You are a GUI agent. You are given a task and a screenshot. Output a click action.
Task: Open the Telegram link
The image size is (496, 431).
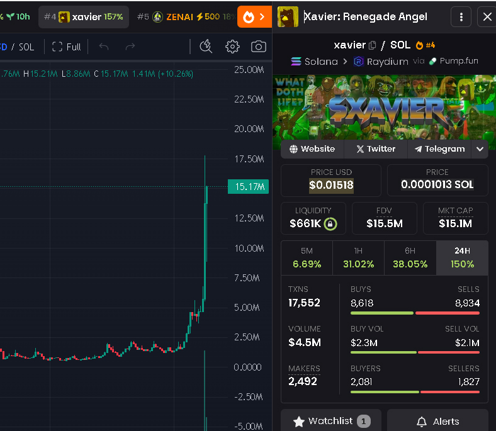point(439,149)
